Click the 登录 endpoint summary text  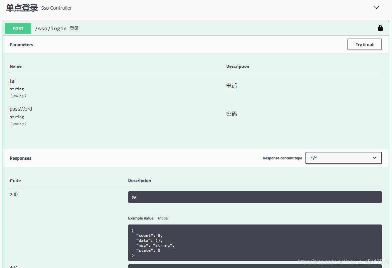[74, 29]
